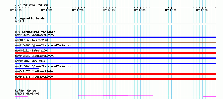Click the Cytogenetic Bands track heading

coord(30,18)
